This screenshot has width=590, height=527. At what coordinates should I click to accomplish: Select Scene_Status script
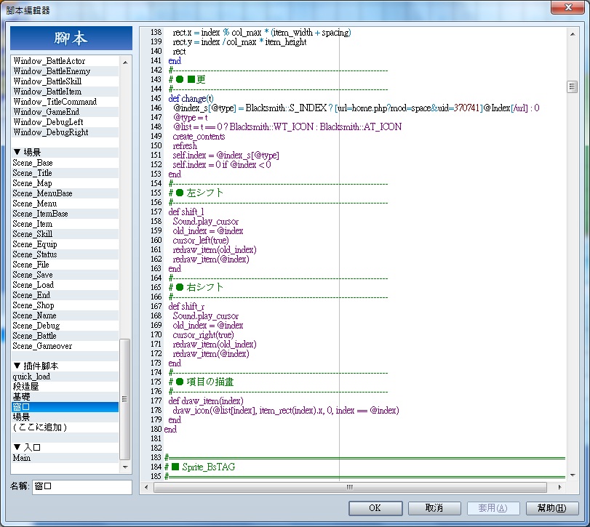(65, 254)
